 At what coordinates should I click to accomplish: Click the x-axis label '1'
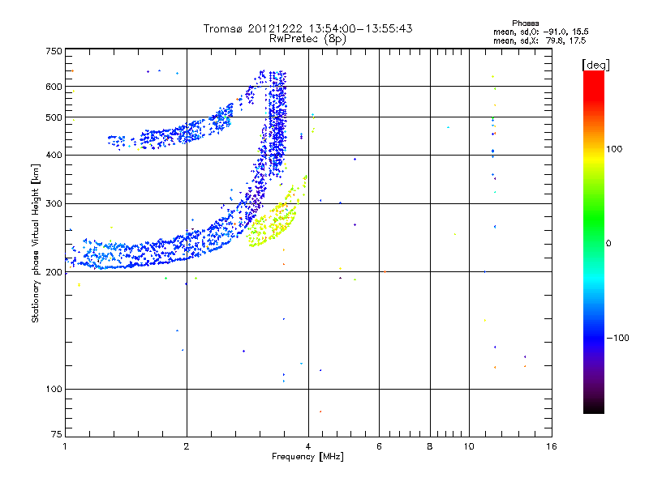(65, 446)
